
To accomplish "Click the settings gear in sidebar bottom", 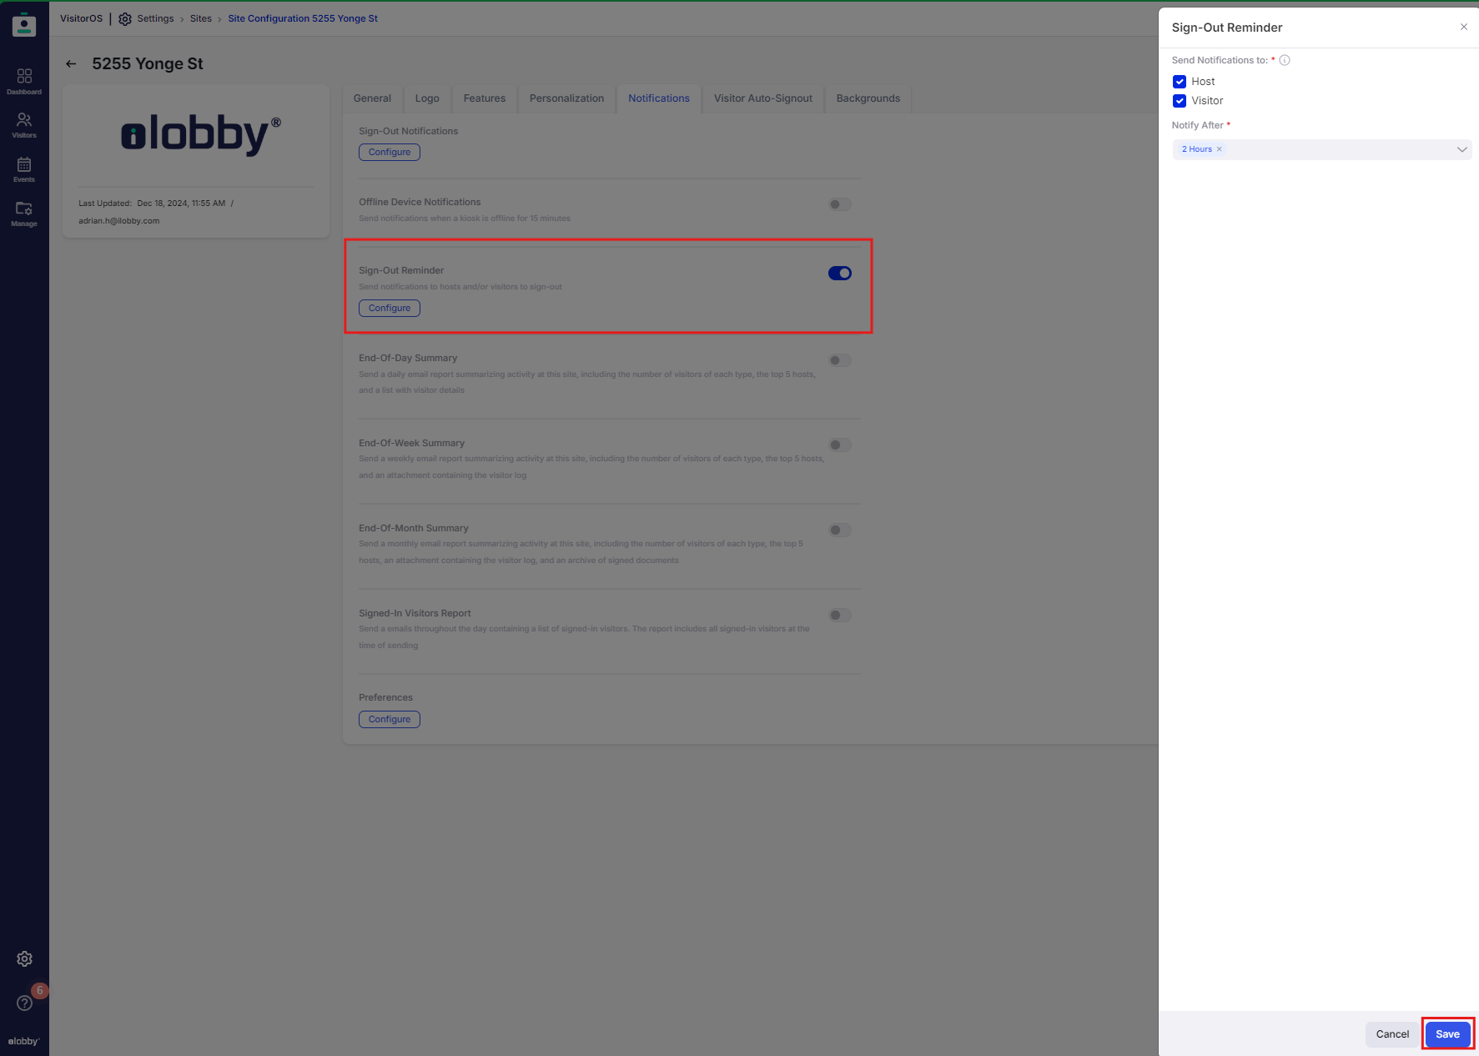I will pyautogui.click(x=25, y=959).
